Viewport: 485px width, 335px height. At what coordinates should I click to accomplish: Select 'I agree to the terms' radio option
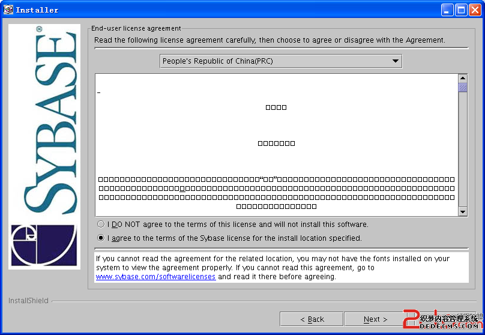(x=101, y=238)
